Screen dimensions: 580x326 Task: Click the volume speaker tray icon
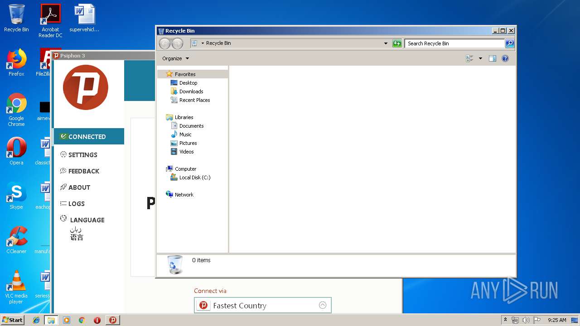tap(526, 320)
